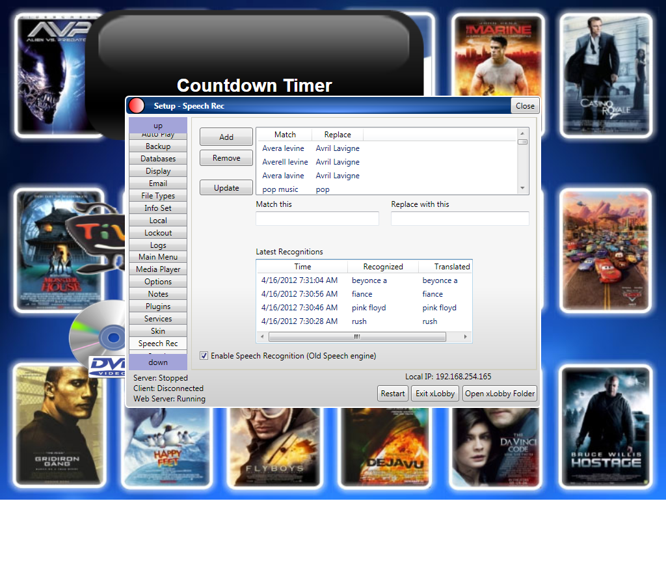Click recognitions list scroll left arrow
The image size is (666, 568).
click(x=262, y=336)
